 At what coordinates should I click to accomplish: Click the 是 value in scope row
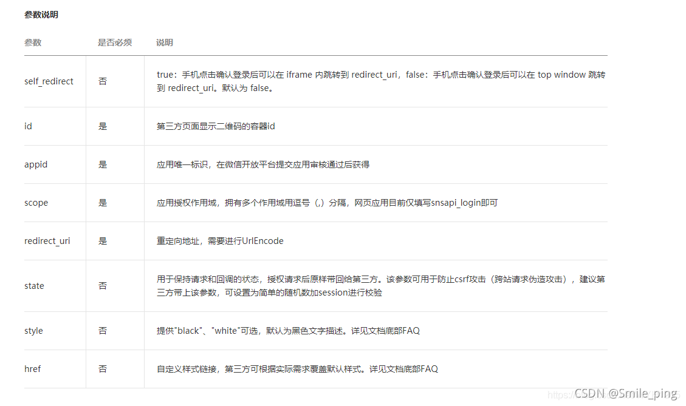pos(102,203)
